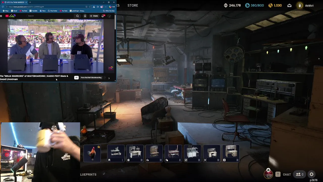
Task: Open the 'New folder' bookmarks folder
Action: [x=52, y=11]
